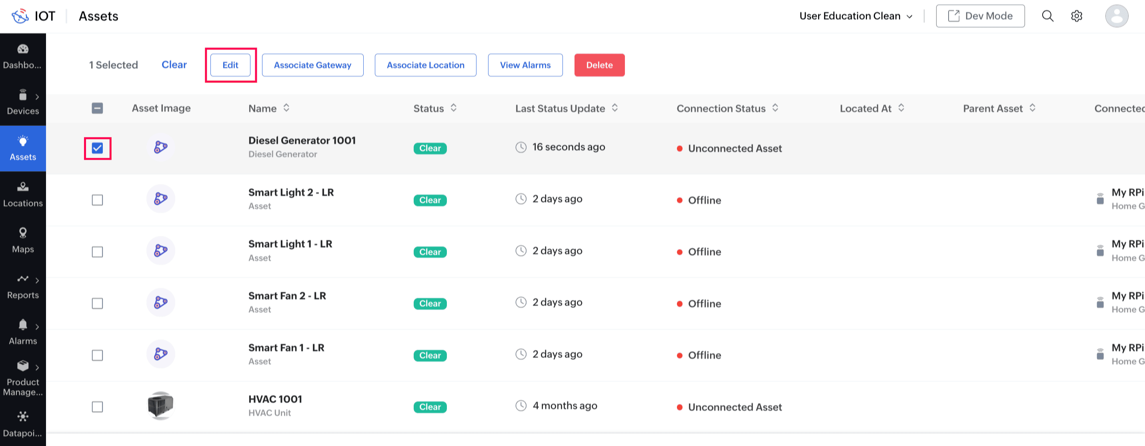Click the Clear selection link

(x=174, y=65)
